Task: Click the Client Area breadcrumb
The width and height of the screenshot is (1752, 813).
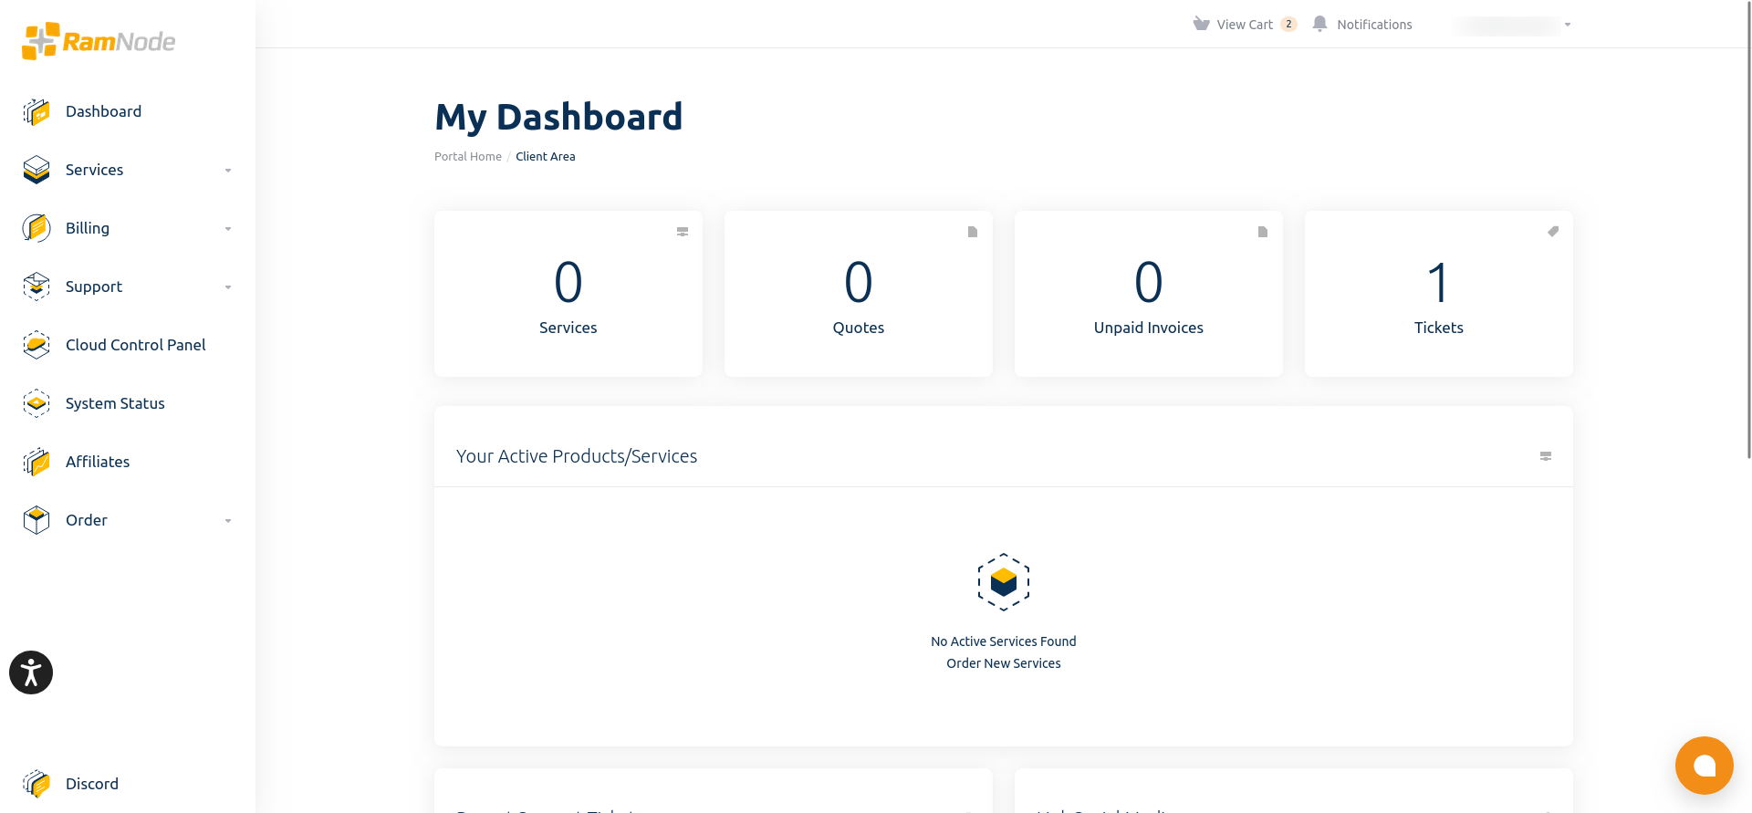Action: [546, 157]
